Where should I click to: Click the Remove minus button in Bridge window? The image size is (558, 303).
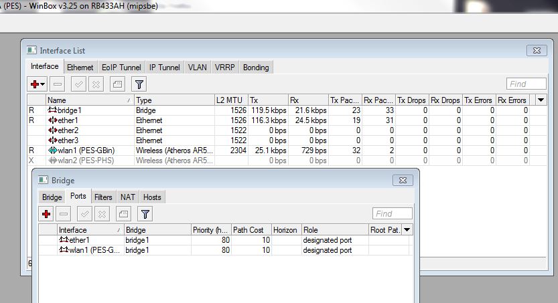pos(64,214)
